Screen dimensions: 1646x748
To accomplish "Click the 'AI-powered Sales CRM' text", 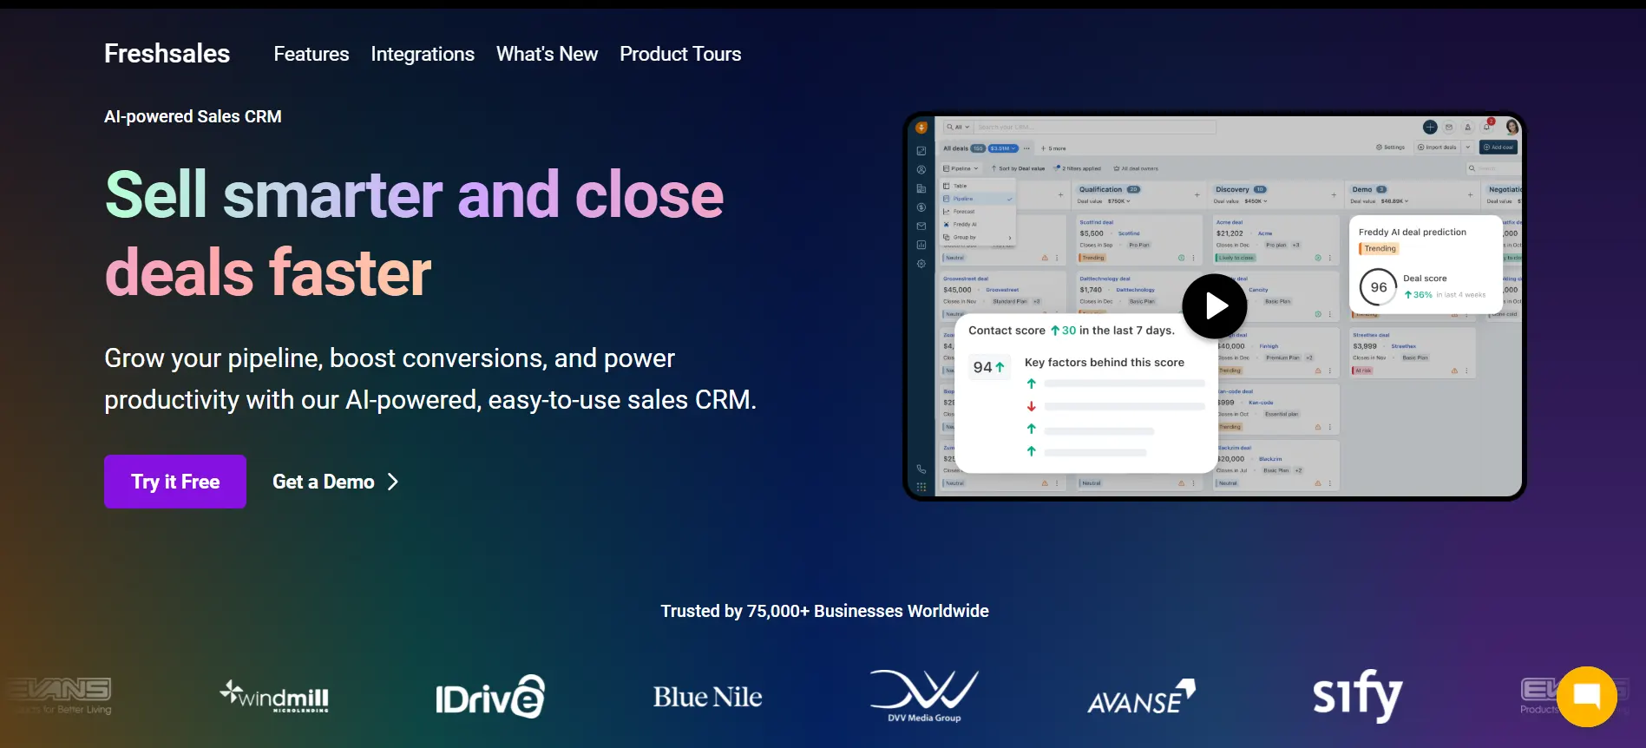I will tap(193, 116).
